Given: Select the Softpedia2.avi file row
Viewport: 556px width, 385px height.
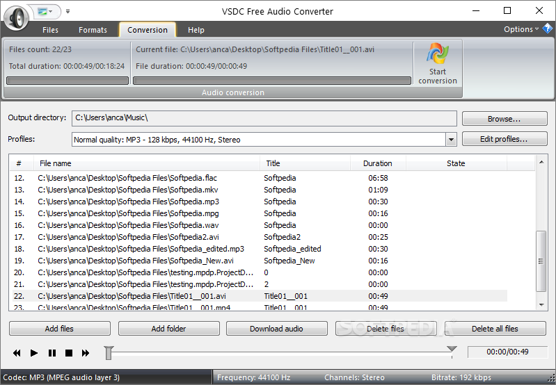Looking at the screenshot, I should [260, 237].
